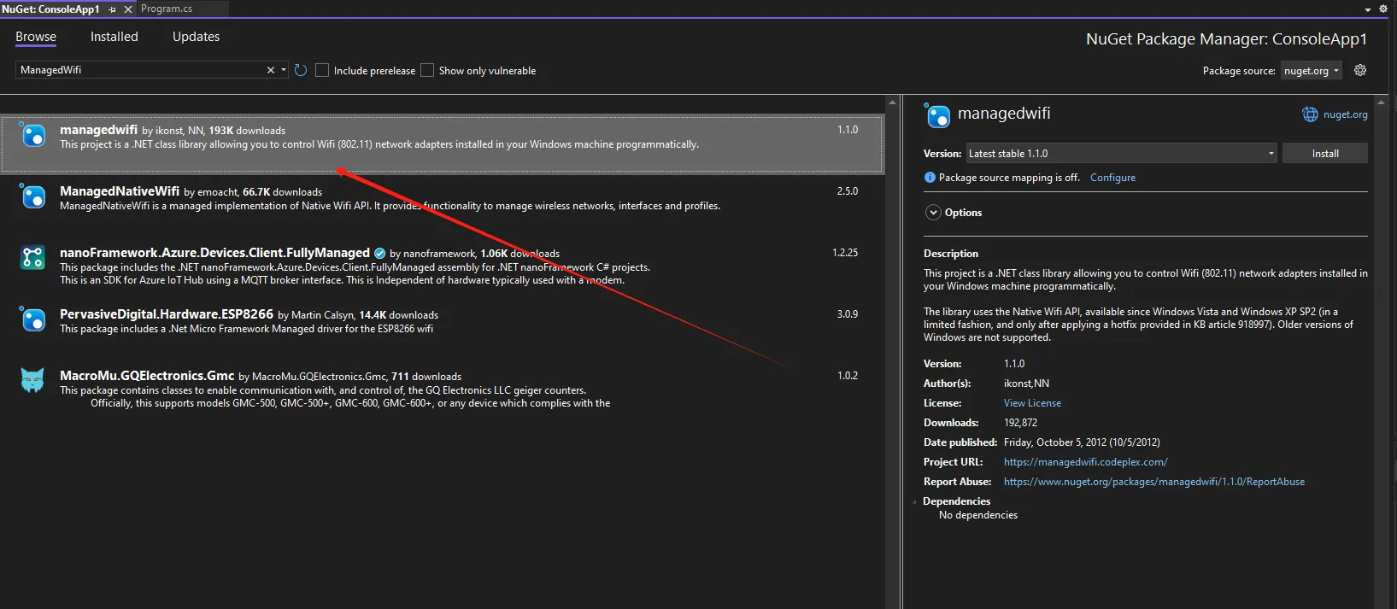Image resolution: width=1397 pixels, height=609 pixels.
Task: Click the managedwifi package icon in the list
Action: [x=32, y=135]
